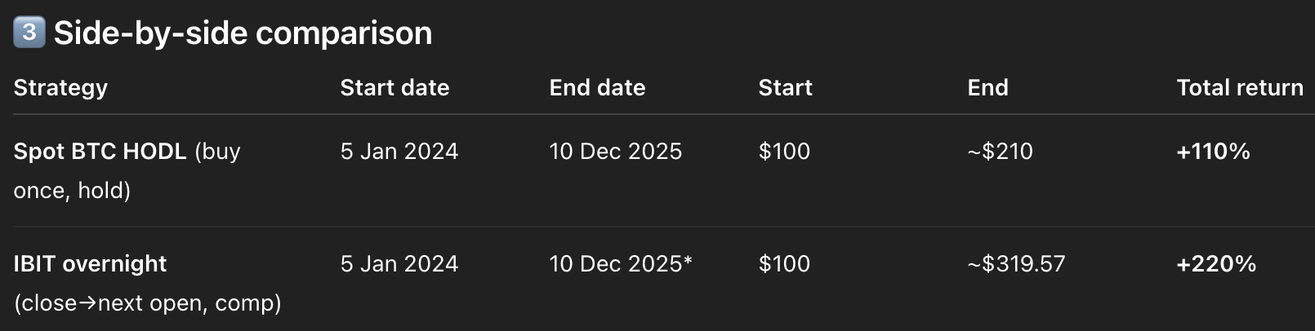Image resolution: width=1315 pixels, height=331 pixels.
Task: Select the Start date column header
Action: [394, 87]
